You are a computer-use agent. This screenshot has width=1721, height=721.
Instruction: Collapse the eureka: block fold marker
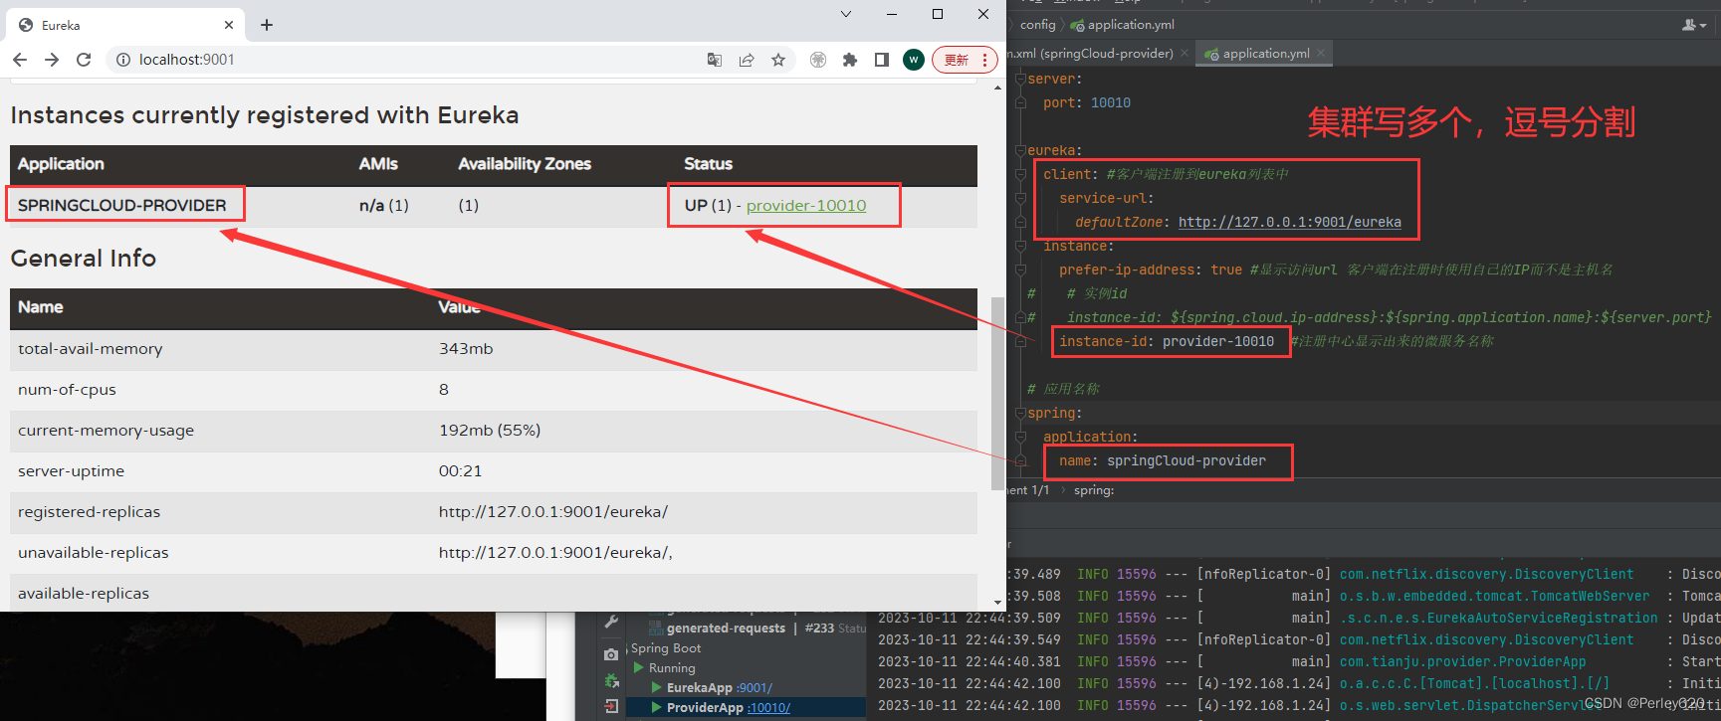coord(1020,150)
